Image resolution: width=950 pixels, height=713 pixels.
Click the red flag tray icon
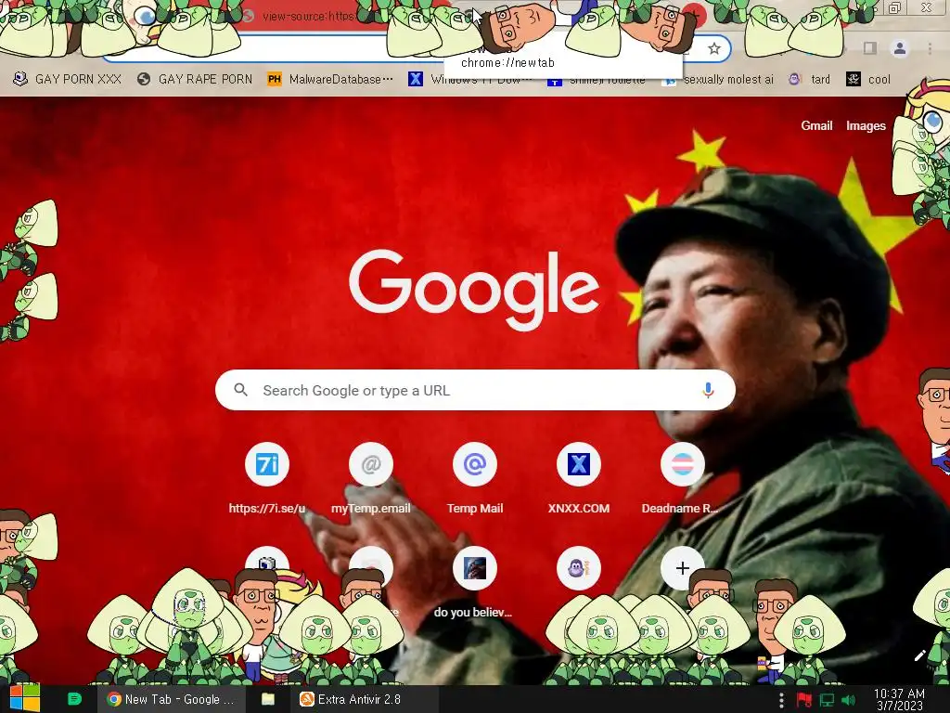[804, 700]
